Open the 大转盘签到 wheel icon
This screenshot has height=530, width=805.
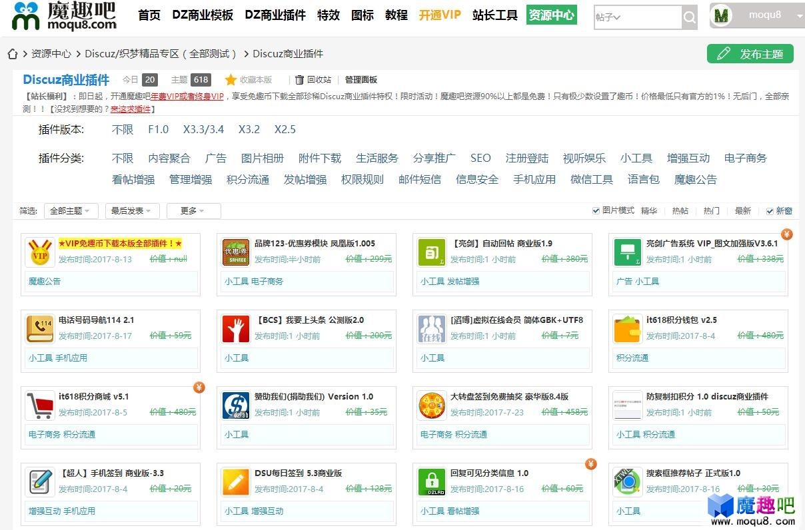[432, 405]
